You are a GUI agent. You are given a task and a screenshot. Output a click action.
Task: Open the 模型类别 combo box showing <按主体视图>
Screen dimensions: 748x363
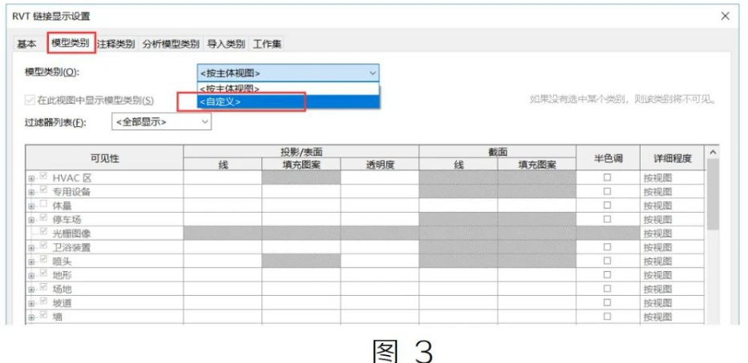click(x=288, y=74)
